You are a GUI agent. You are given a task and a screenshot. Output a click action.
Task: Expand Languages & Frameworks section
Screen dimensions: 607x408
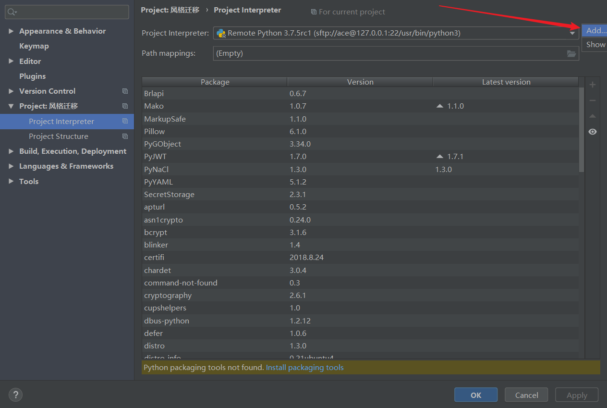[11, 166]
